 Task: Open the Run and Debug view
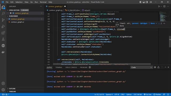tap(3, 26)
